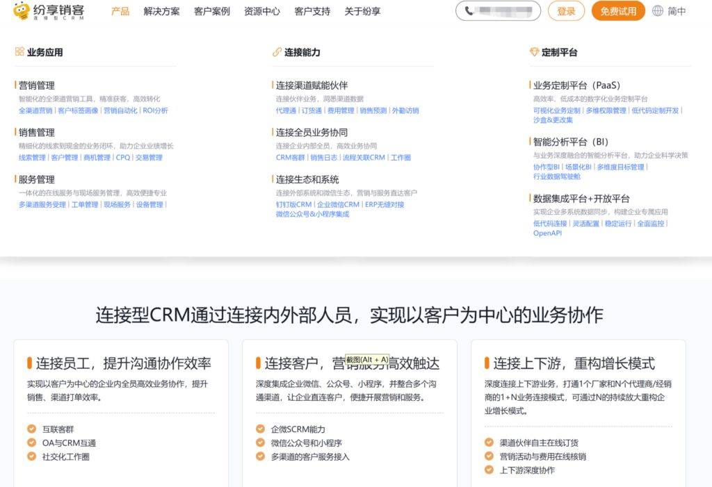
Task: Click the 商机管理 link
Action: (x=97, y=158)
